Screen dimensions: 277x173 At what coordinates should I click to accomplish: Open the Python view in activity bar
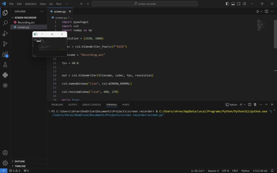[5, 75]
